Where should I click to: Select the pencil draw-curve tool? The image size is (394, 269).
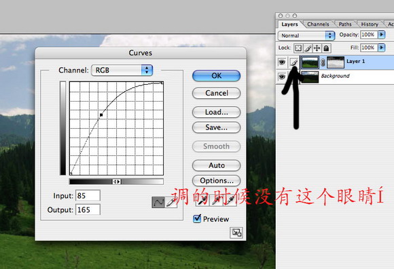point(171,202)
